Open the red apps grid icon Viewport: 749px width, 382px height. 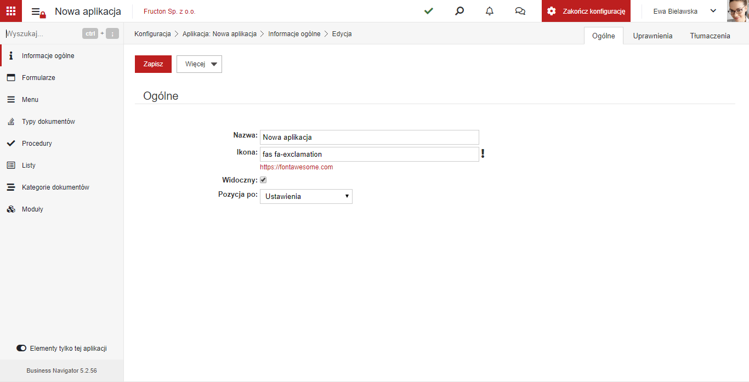(x=11, y=11)
